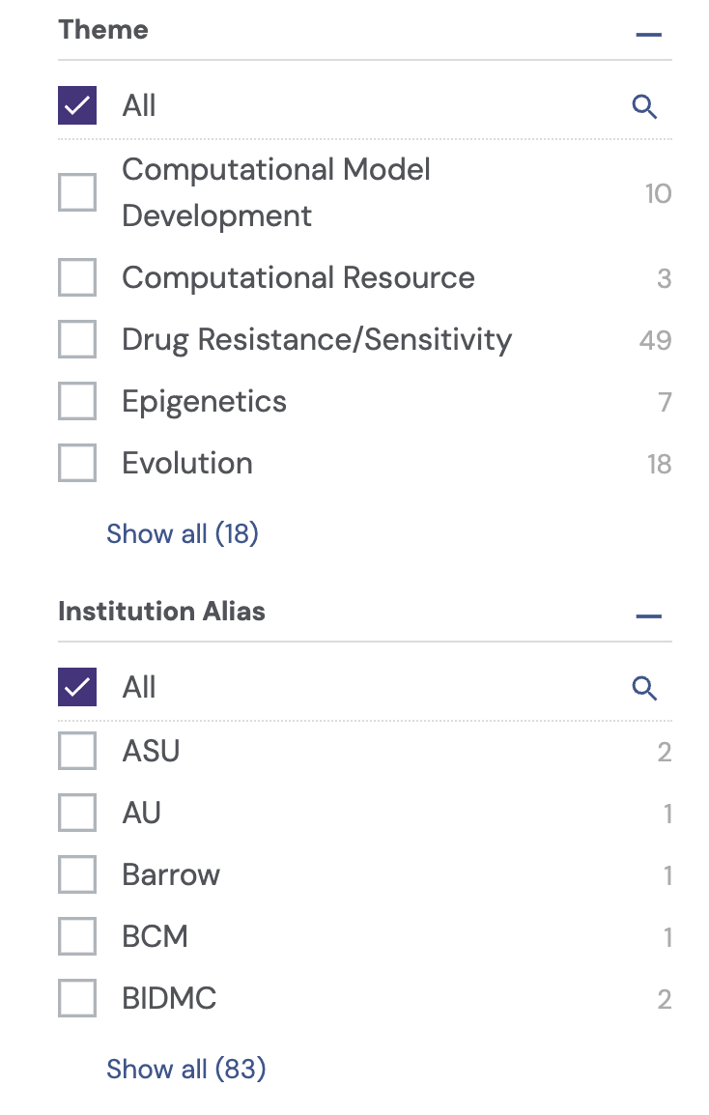Show all 18 themes
The width and height of the screenshot is (709, 1115).
[183, 533]
